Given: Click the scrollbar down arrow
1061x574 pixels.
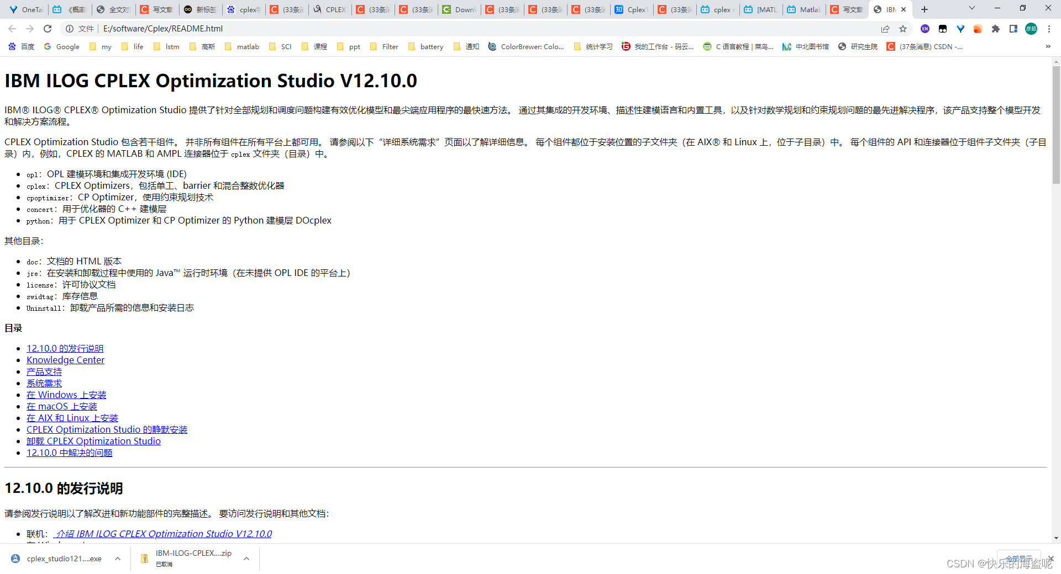Looking at the screenshot, I should point(1056,538).
